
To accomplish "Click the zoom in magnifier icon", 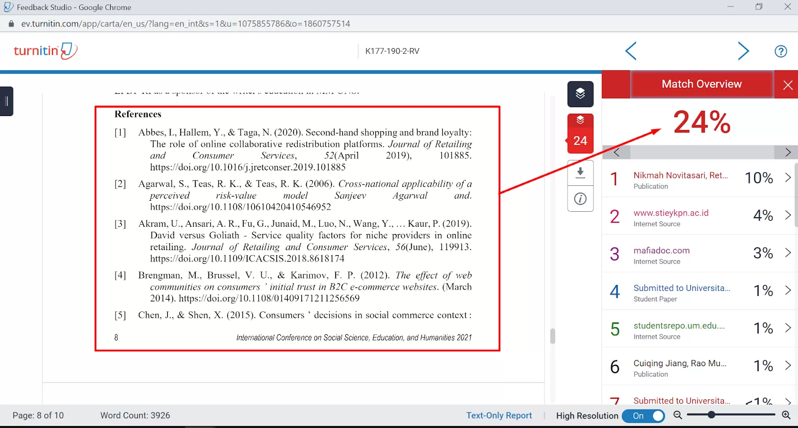I will tap(786, 415).
